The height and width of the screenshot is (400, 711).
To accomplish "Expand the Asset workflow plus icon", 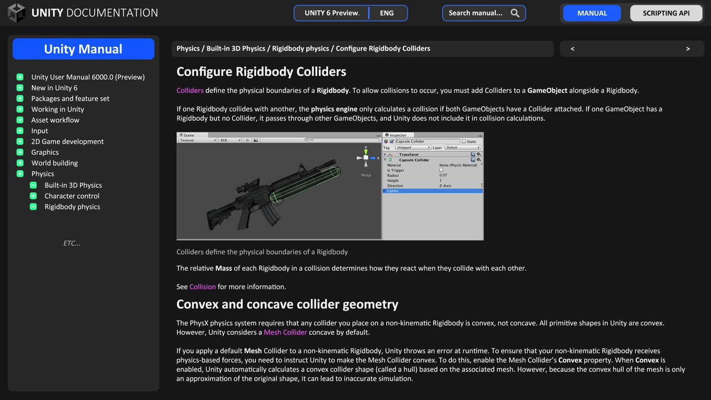I will click(x=20, y=120).
